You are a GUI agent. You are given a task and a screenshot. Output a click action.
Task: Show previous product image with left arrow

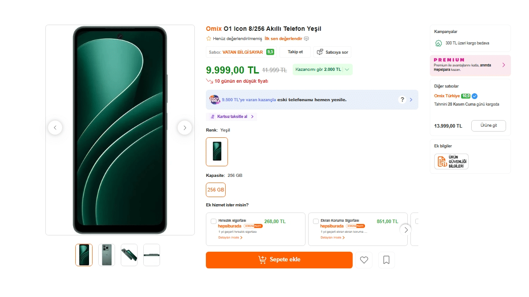point(55,128)
